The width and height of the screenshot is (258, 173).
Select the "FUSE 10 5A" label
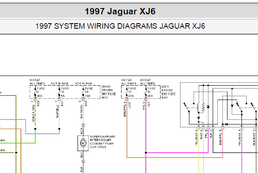[x=65, y=92]
